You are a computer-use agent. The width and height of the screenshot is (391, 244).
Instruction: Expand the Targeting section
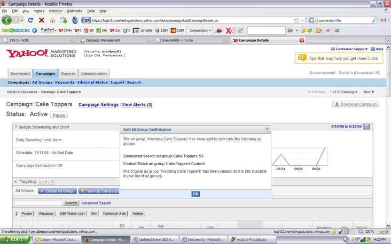coord(16,182)
